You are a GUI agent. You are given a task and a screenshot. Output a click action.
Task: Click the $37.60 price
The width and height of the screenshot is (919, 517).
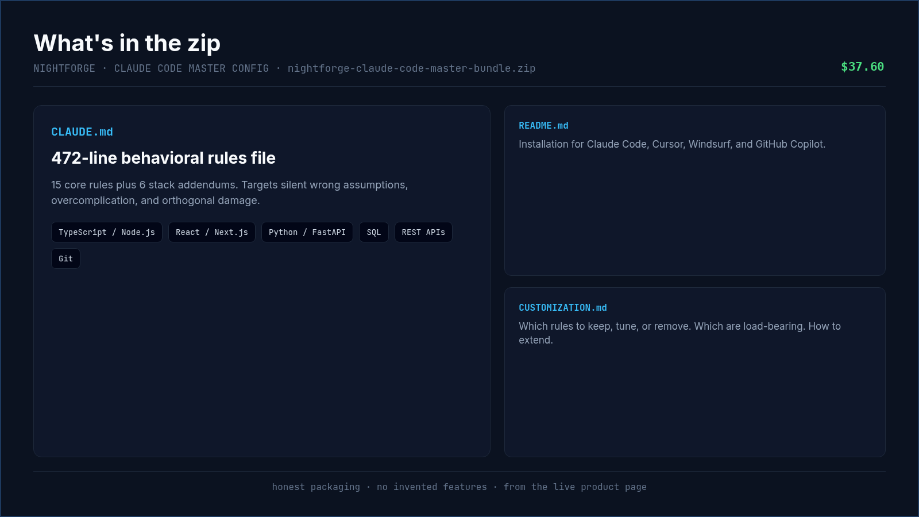pyautogui.click(x=862, y=67)
